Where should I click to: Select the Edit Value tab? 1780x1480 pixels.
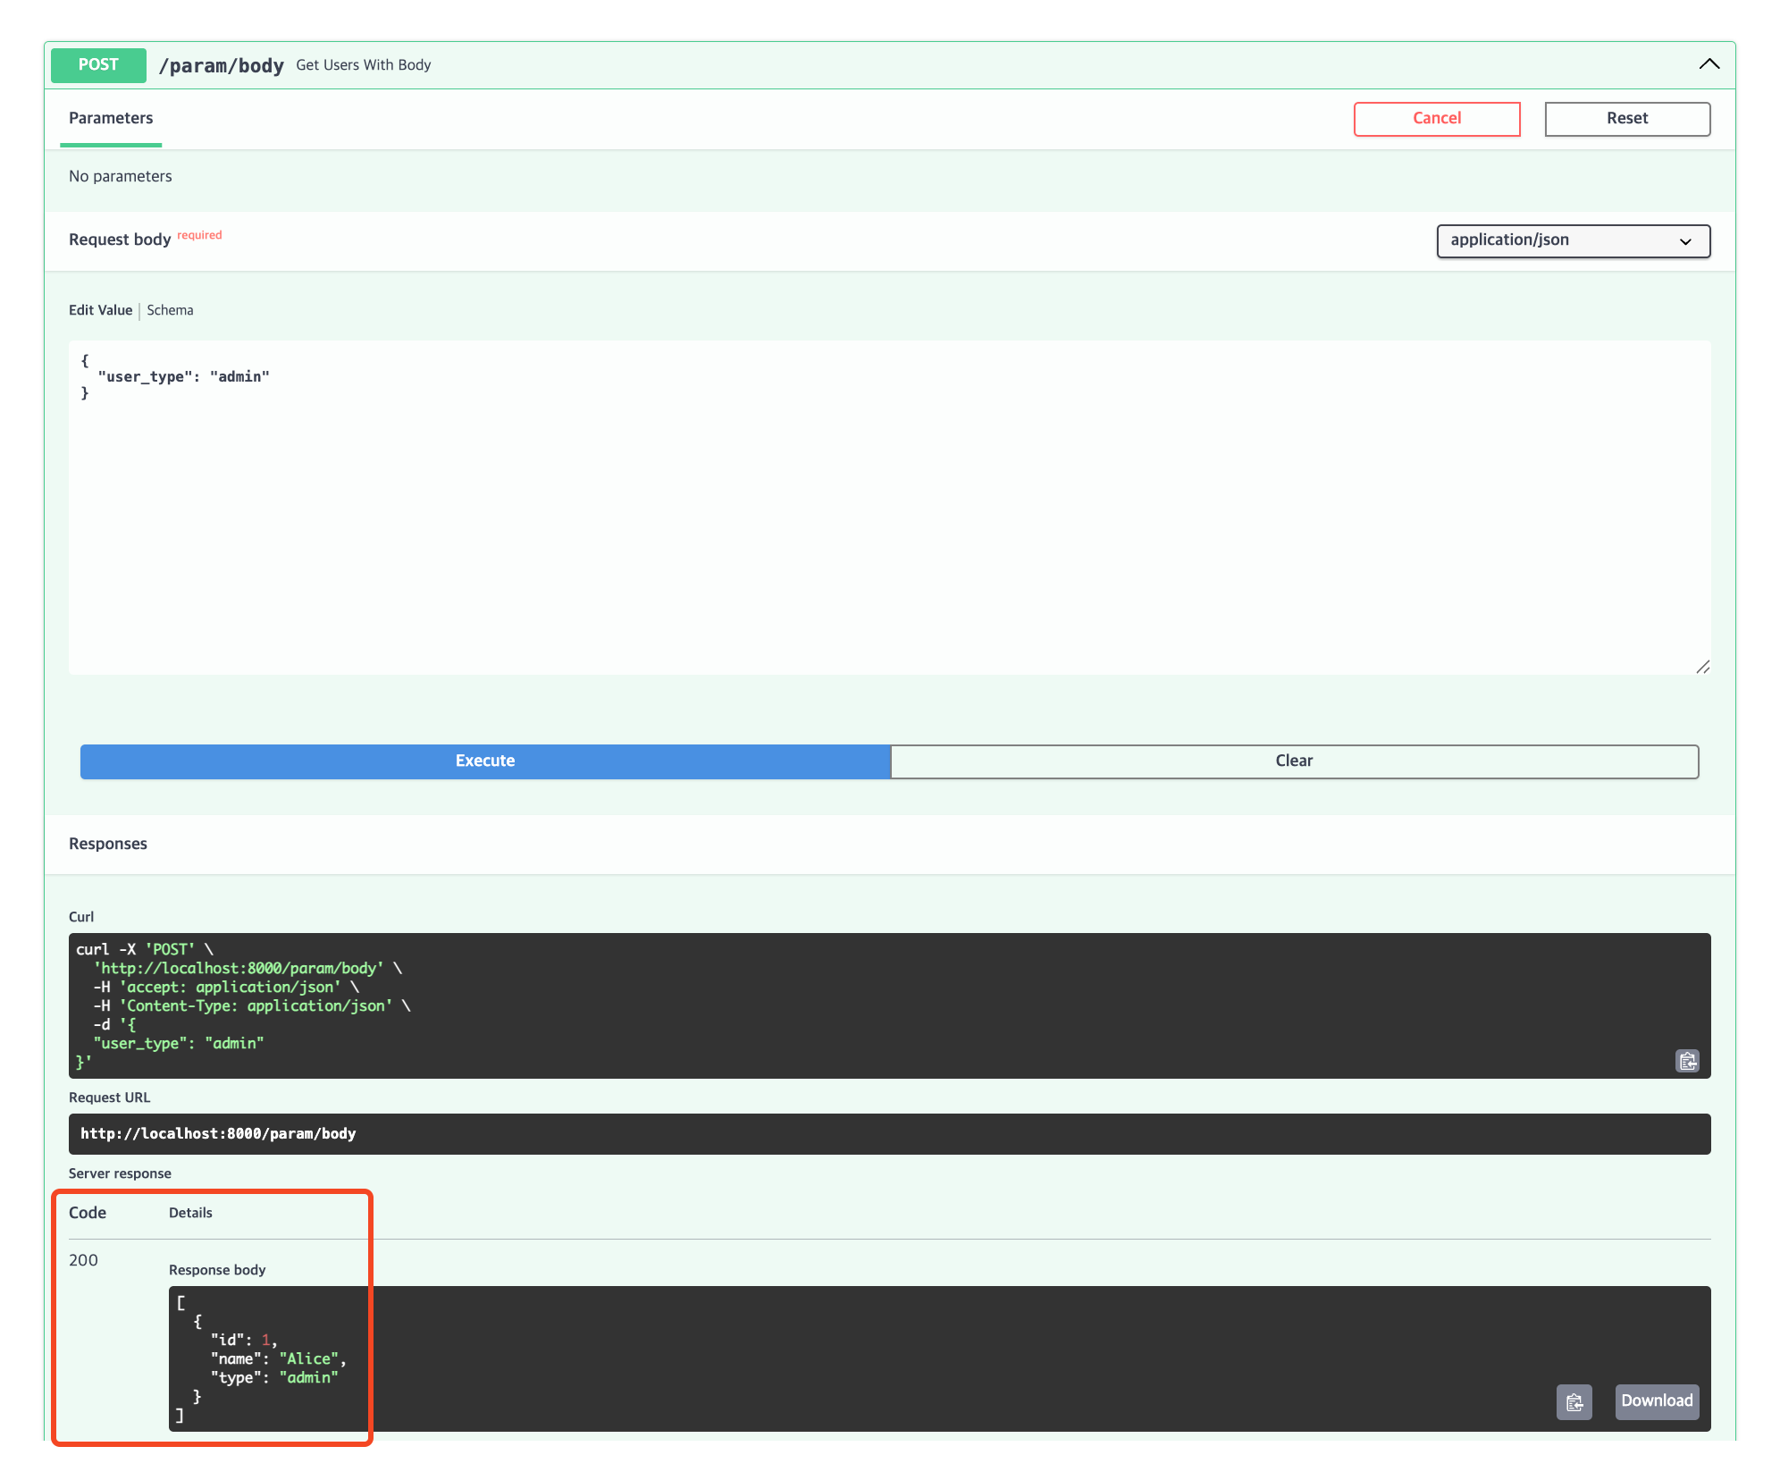tap(100, 310)
